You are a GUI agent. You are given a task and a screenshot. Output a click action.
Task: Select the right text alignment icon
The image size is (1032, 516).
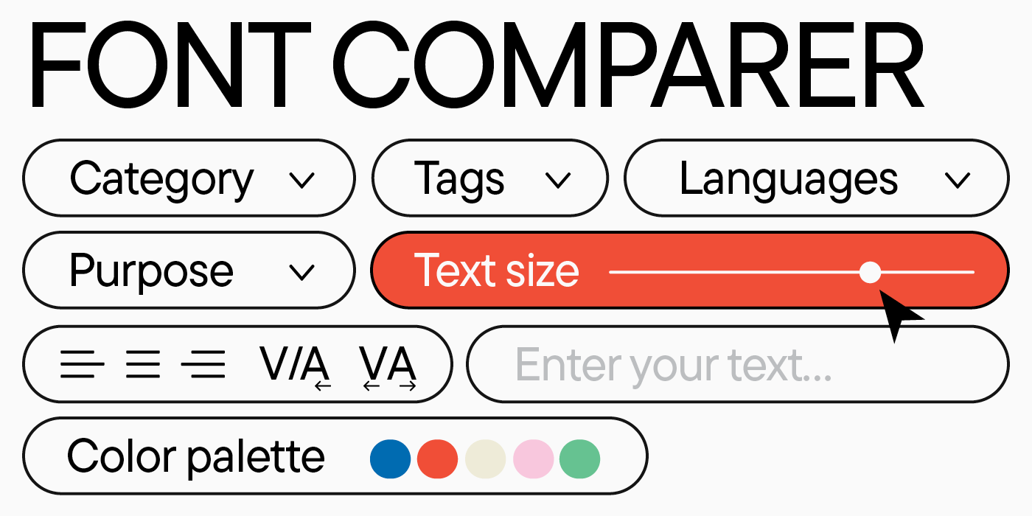pyautogui.click(x=204, y=365)
